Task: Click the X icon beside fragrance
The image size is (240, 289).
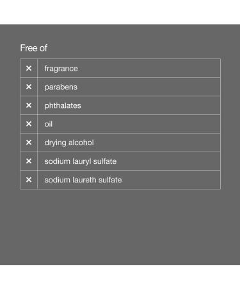Action: coord(29,68)
